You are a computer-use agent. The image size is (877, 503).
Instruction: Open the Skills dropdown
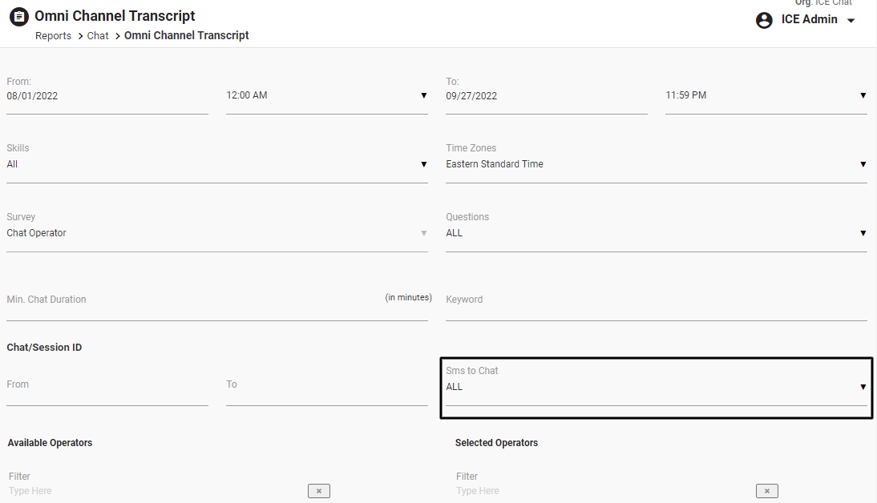point(423,165)
